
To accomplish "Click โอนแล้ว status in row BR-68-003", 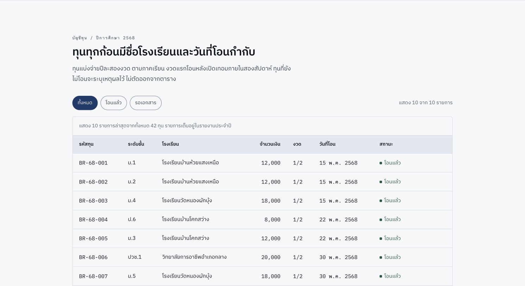I will pos(390,200).
